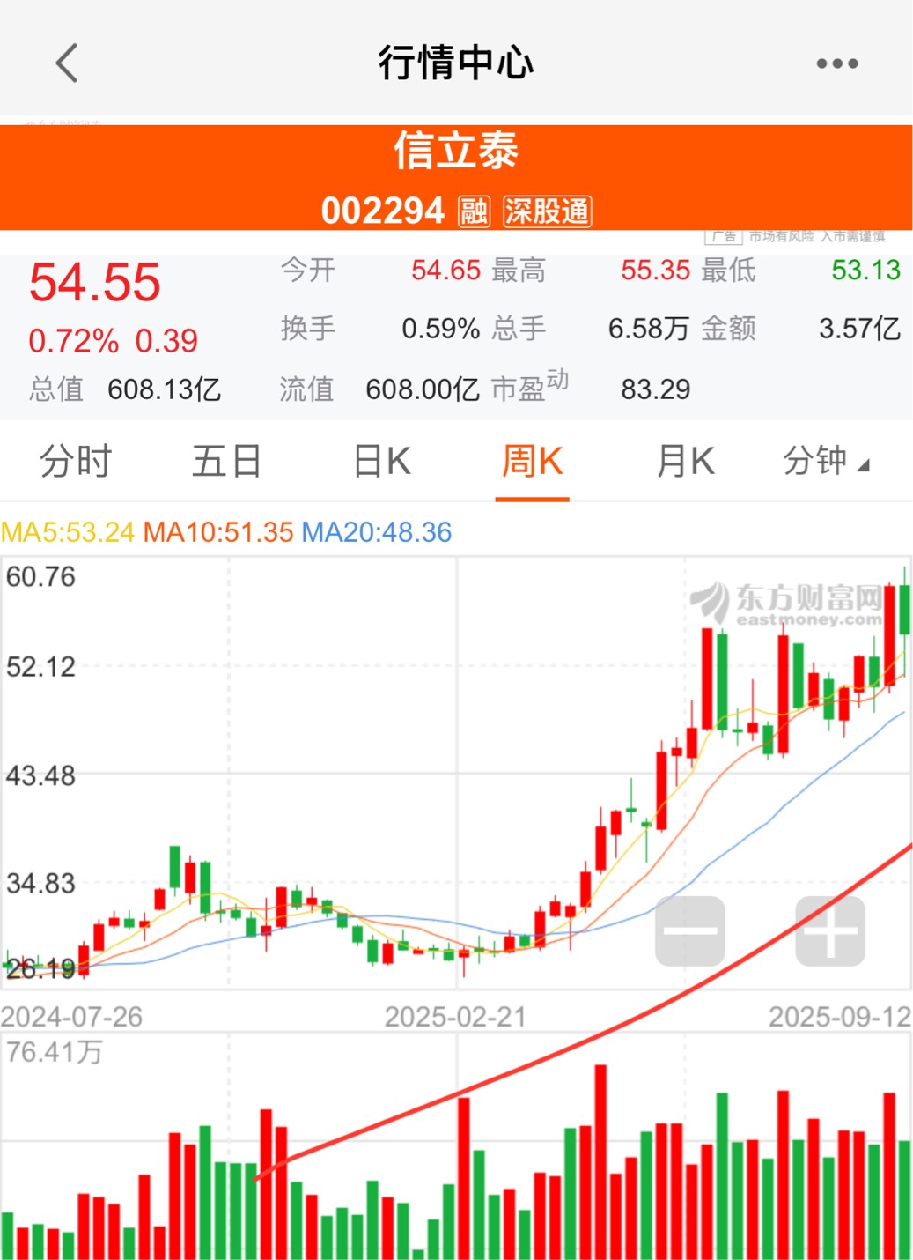Tap 最高 value 55.35

pos(655,271)
